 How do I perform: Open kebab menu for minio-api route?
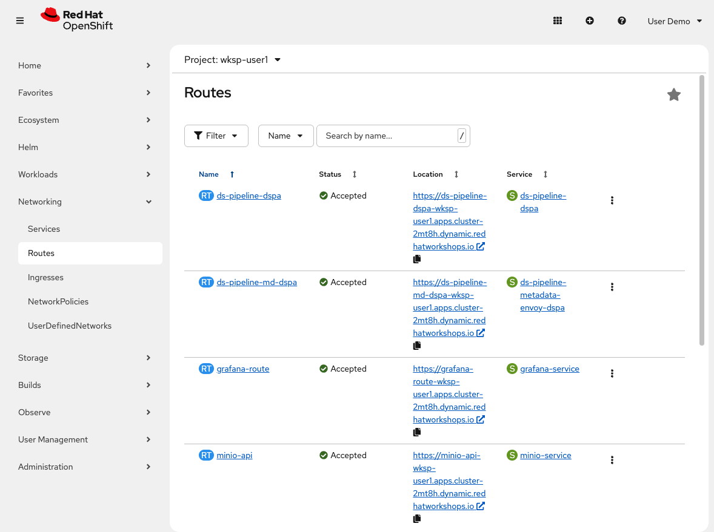(612, 460)
